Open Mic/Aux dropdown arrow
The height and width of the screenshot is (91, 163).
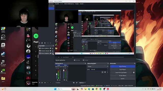pos(67,67)
